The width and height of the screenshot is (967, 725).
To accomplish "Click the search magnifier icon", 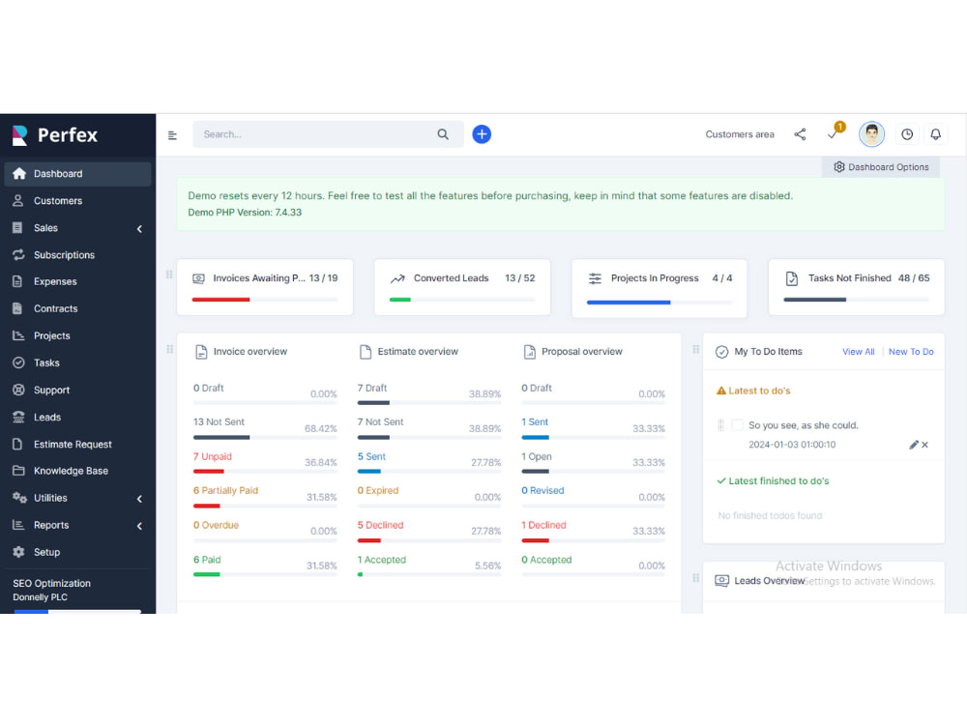I will [x=443, y=134].
